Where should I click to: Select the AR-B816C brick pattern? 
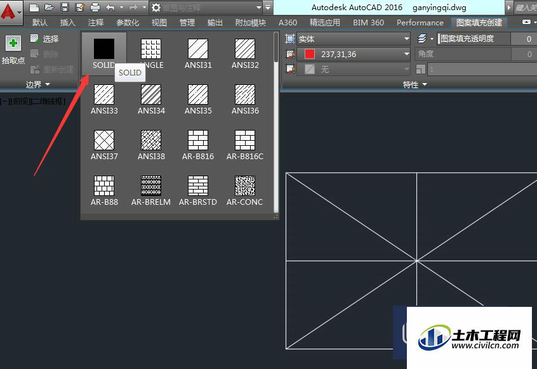[245, 145]
